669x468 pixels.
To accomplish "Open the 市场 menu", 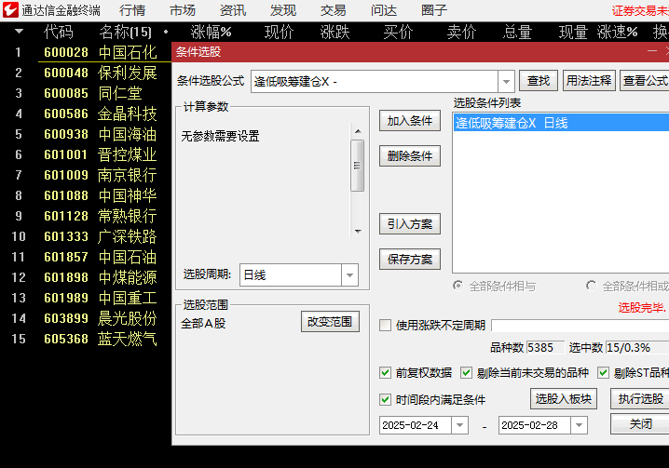I will (183, 10).
